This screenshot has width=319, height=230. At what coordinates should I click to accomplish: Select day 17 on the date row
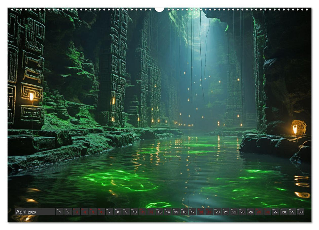pyautogui.click(x=193, y=212)
